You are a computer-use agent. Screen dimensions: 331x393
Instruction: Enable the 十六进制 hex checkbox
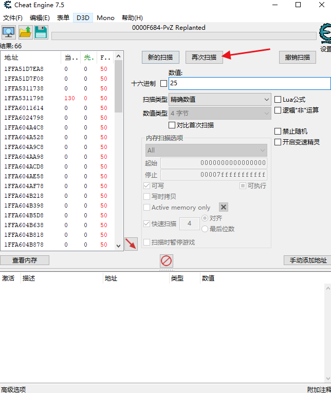pyautogui.click(x=164, y=83)
